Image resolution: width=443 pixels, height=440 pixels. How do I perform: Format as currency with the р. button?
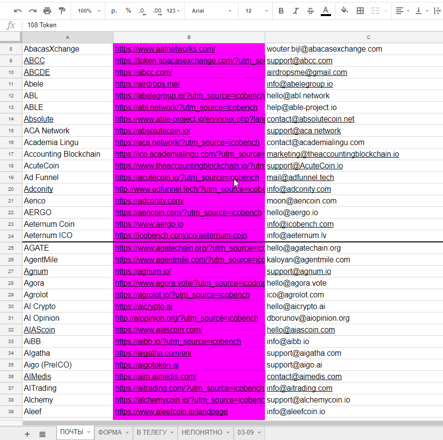pos(114,11)
